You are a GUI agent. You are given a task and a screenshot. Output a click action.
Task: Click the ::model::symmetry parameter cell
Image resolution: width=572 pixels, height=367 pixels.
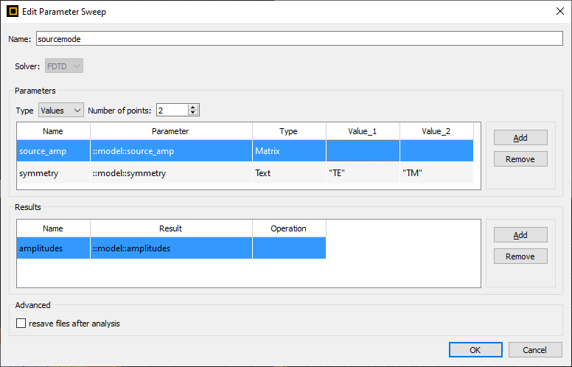coord(171,173)
